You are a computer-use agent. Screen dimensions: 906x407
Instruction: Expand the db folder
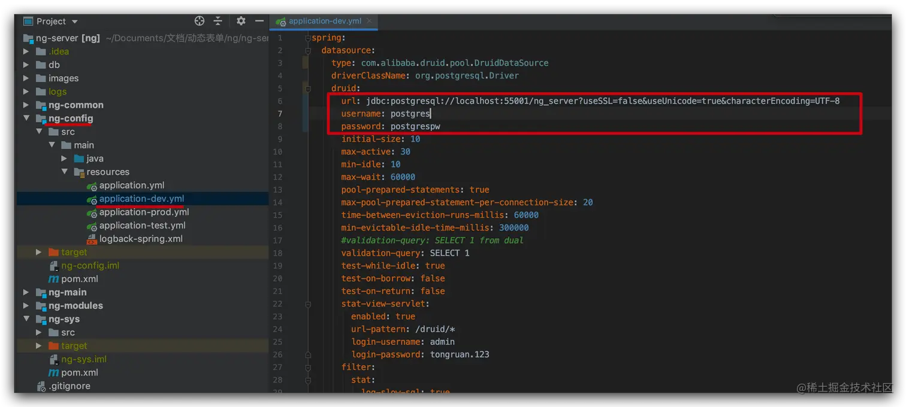(26, 65)
